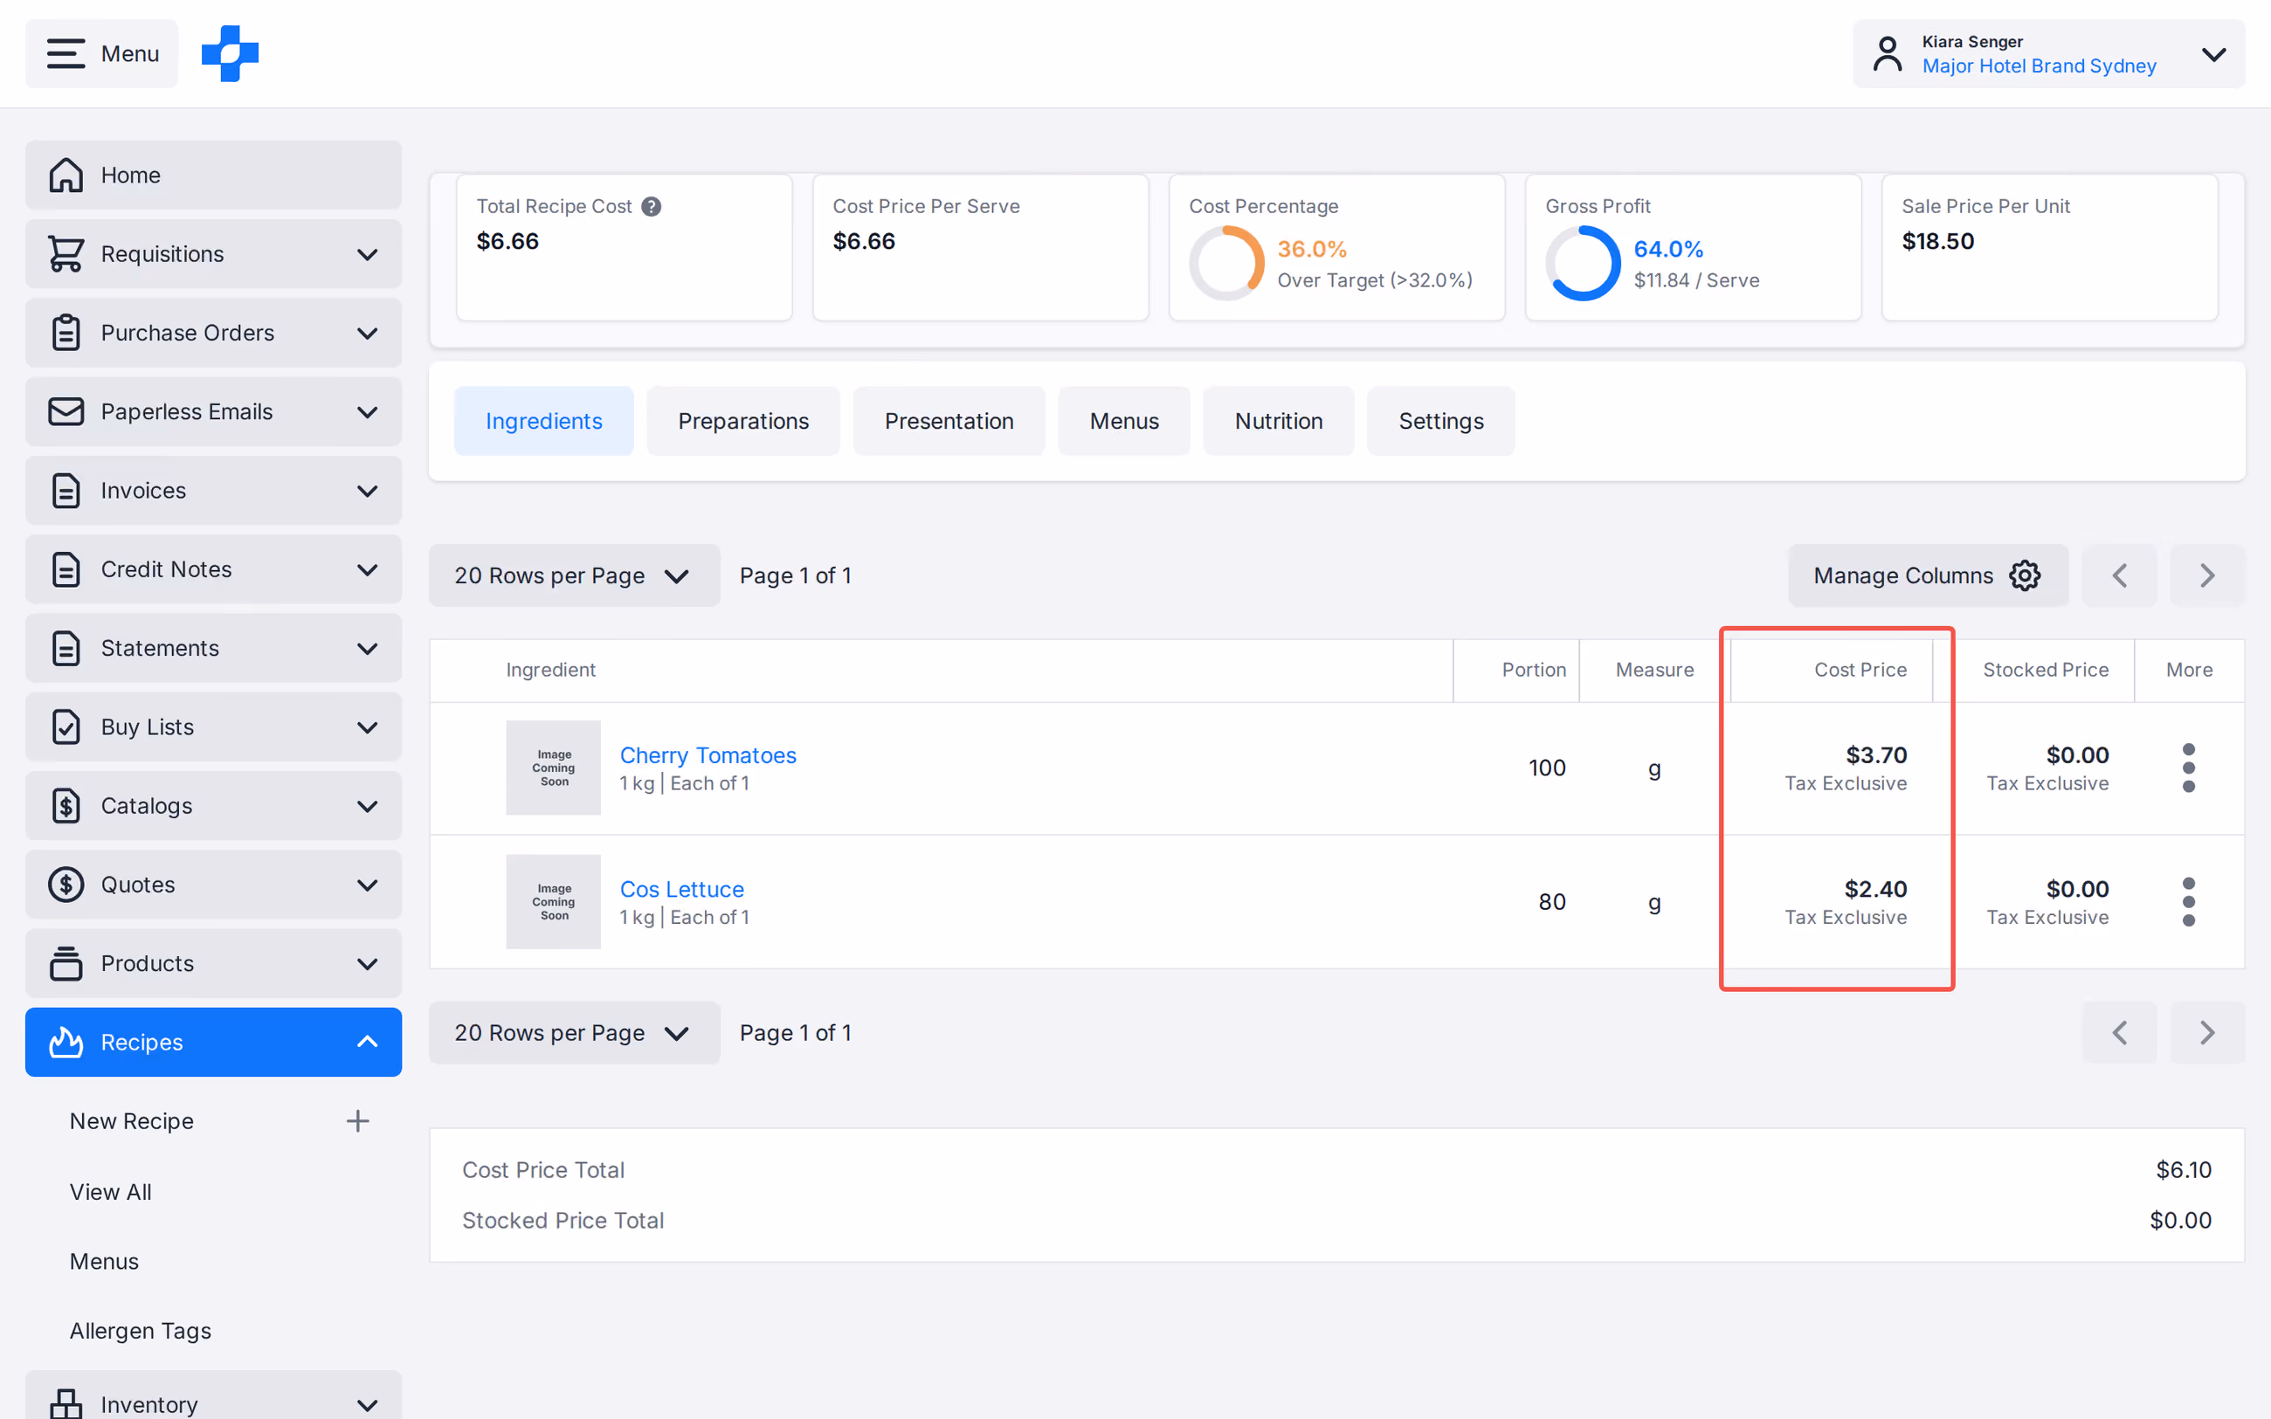Open the More options for Cherry Tomatoes
The image size is (2271, 1419).
[2188, 768]
